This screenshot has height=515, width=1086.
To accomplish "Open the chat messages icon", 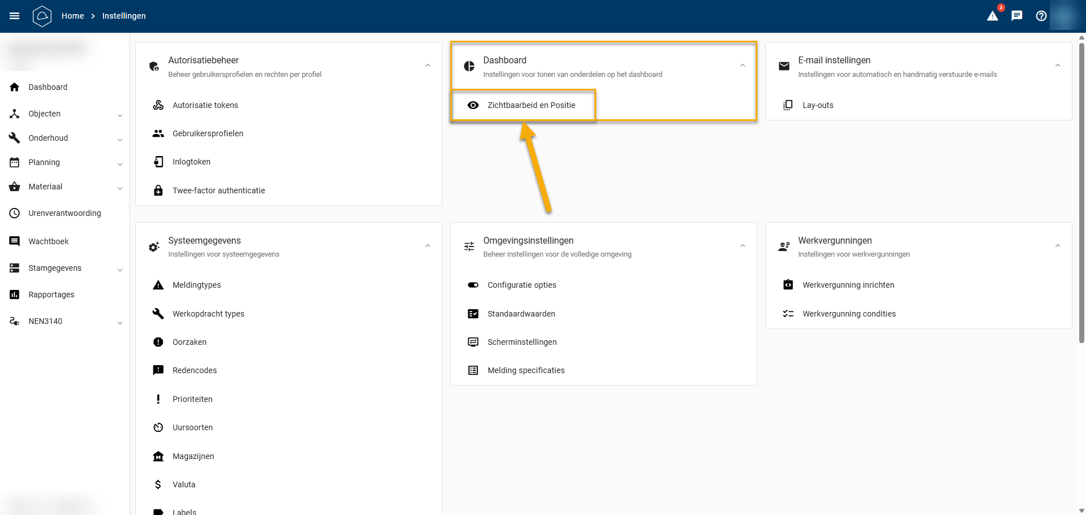I will pos(1016,16).
